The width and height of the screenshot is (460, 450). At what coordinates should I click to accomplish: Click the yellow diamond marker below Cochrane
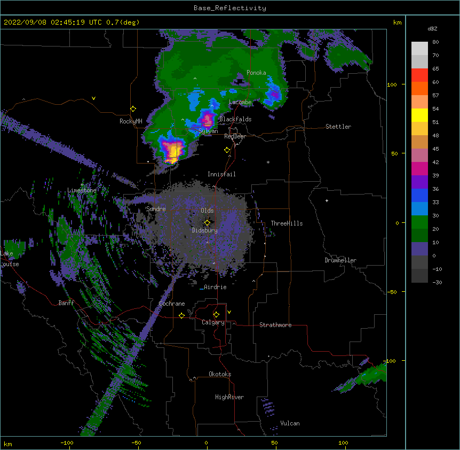tap(181, 315)
